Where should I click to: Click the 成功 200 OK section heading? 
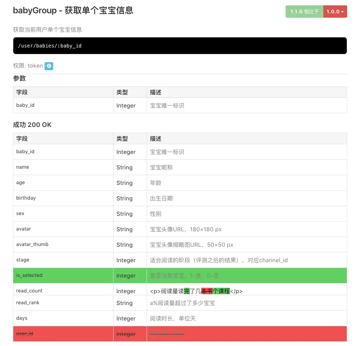(x=32, y=125)
